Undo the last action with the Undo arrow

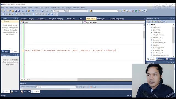pyautogui.click(x=33, y=11)
